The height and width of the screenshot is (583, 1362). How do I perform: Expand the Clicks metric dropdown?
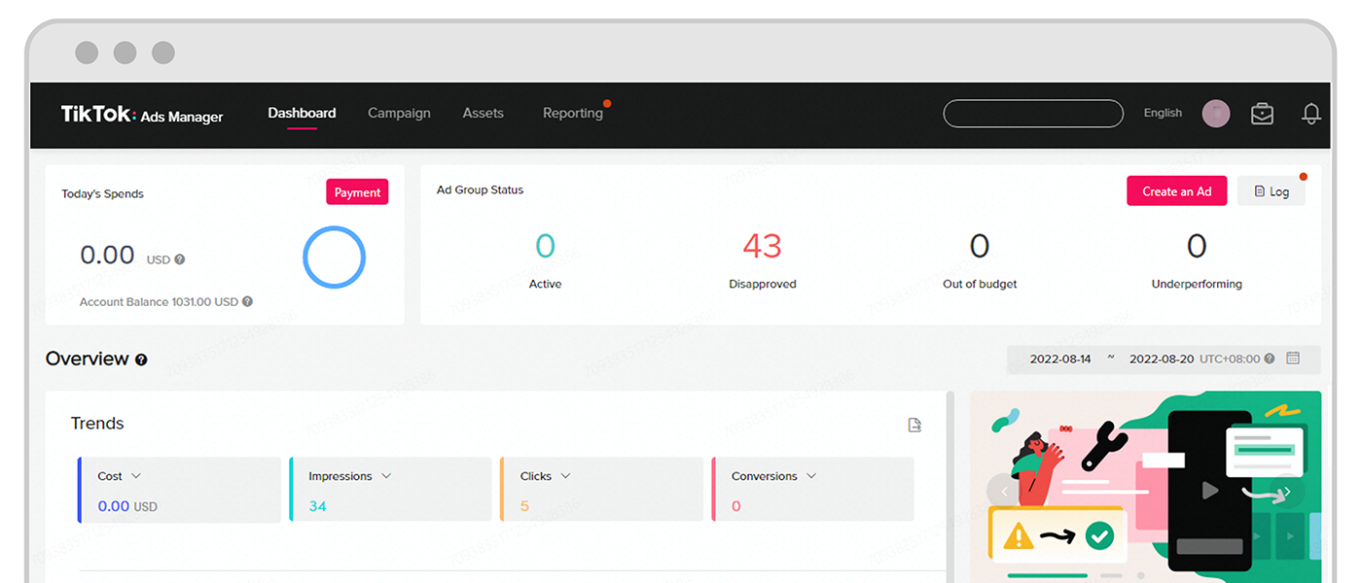(565, 476)
